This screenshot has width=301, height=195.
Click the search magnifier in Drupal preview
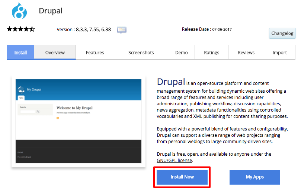click(x=38, y=111)
